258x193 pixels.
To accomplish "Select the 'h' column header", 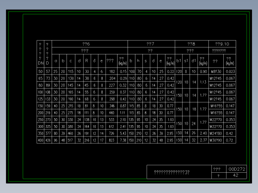I will [x=138, y=61].
